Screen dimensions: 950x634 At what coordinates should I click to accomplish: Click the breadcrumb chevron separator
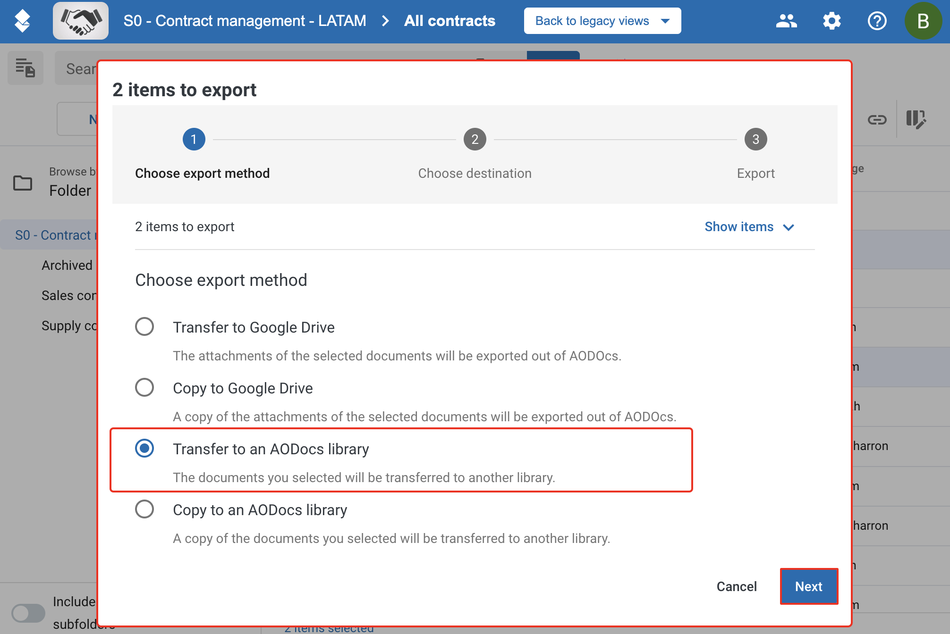tap(385, 21)
